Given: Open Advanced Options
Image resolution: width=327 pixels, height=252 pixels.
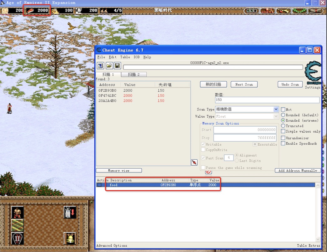Looking at the screenshot, I should (112, 245).
